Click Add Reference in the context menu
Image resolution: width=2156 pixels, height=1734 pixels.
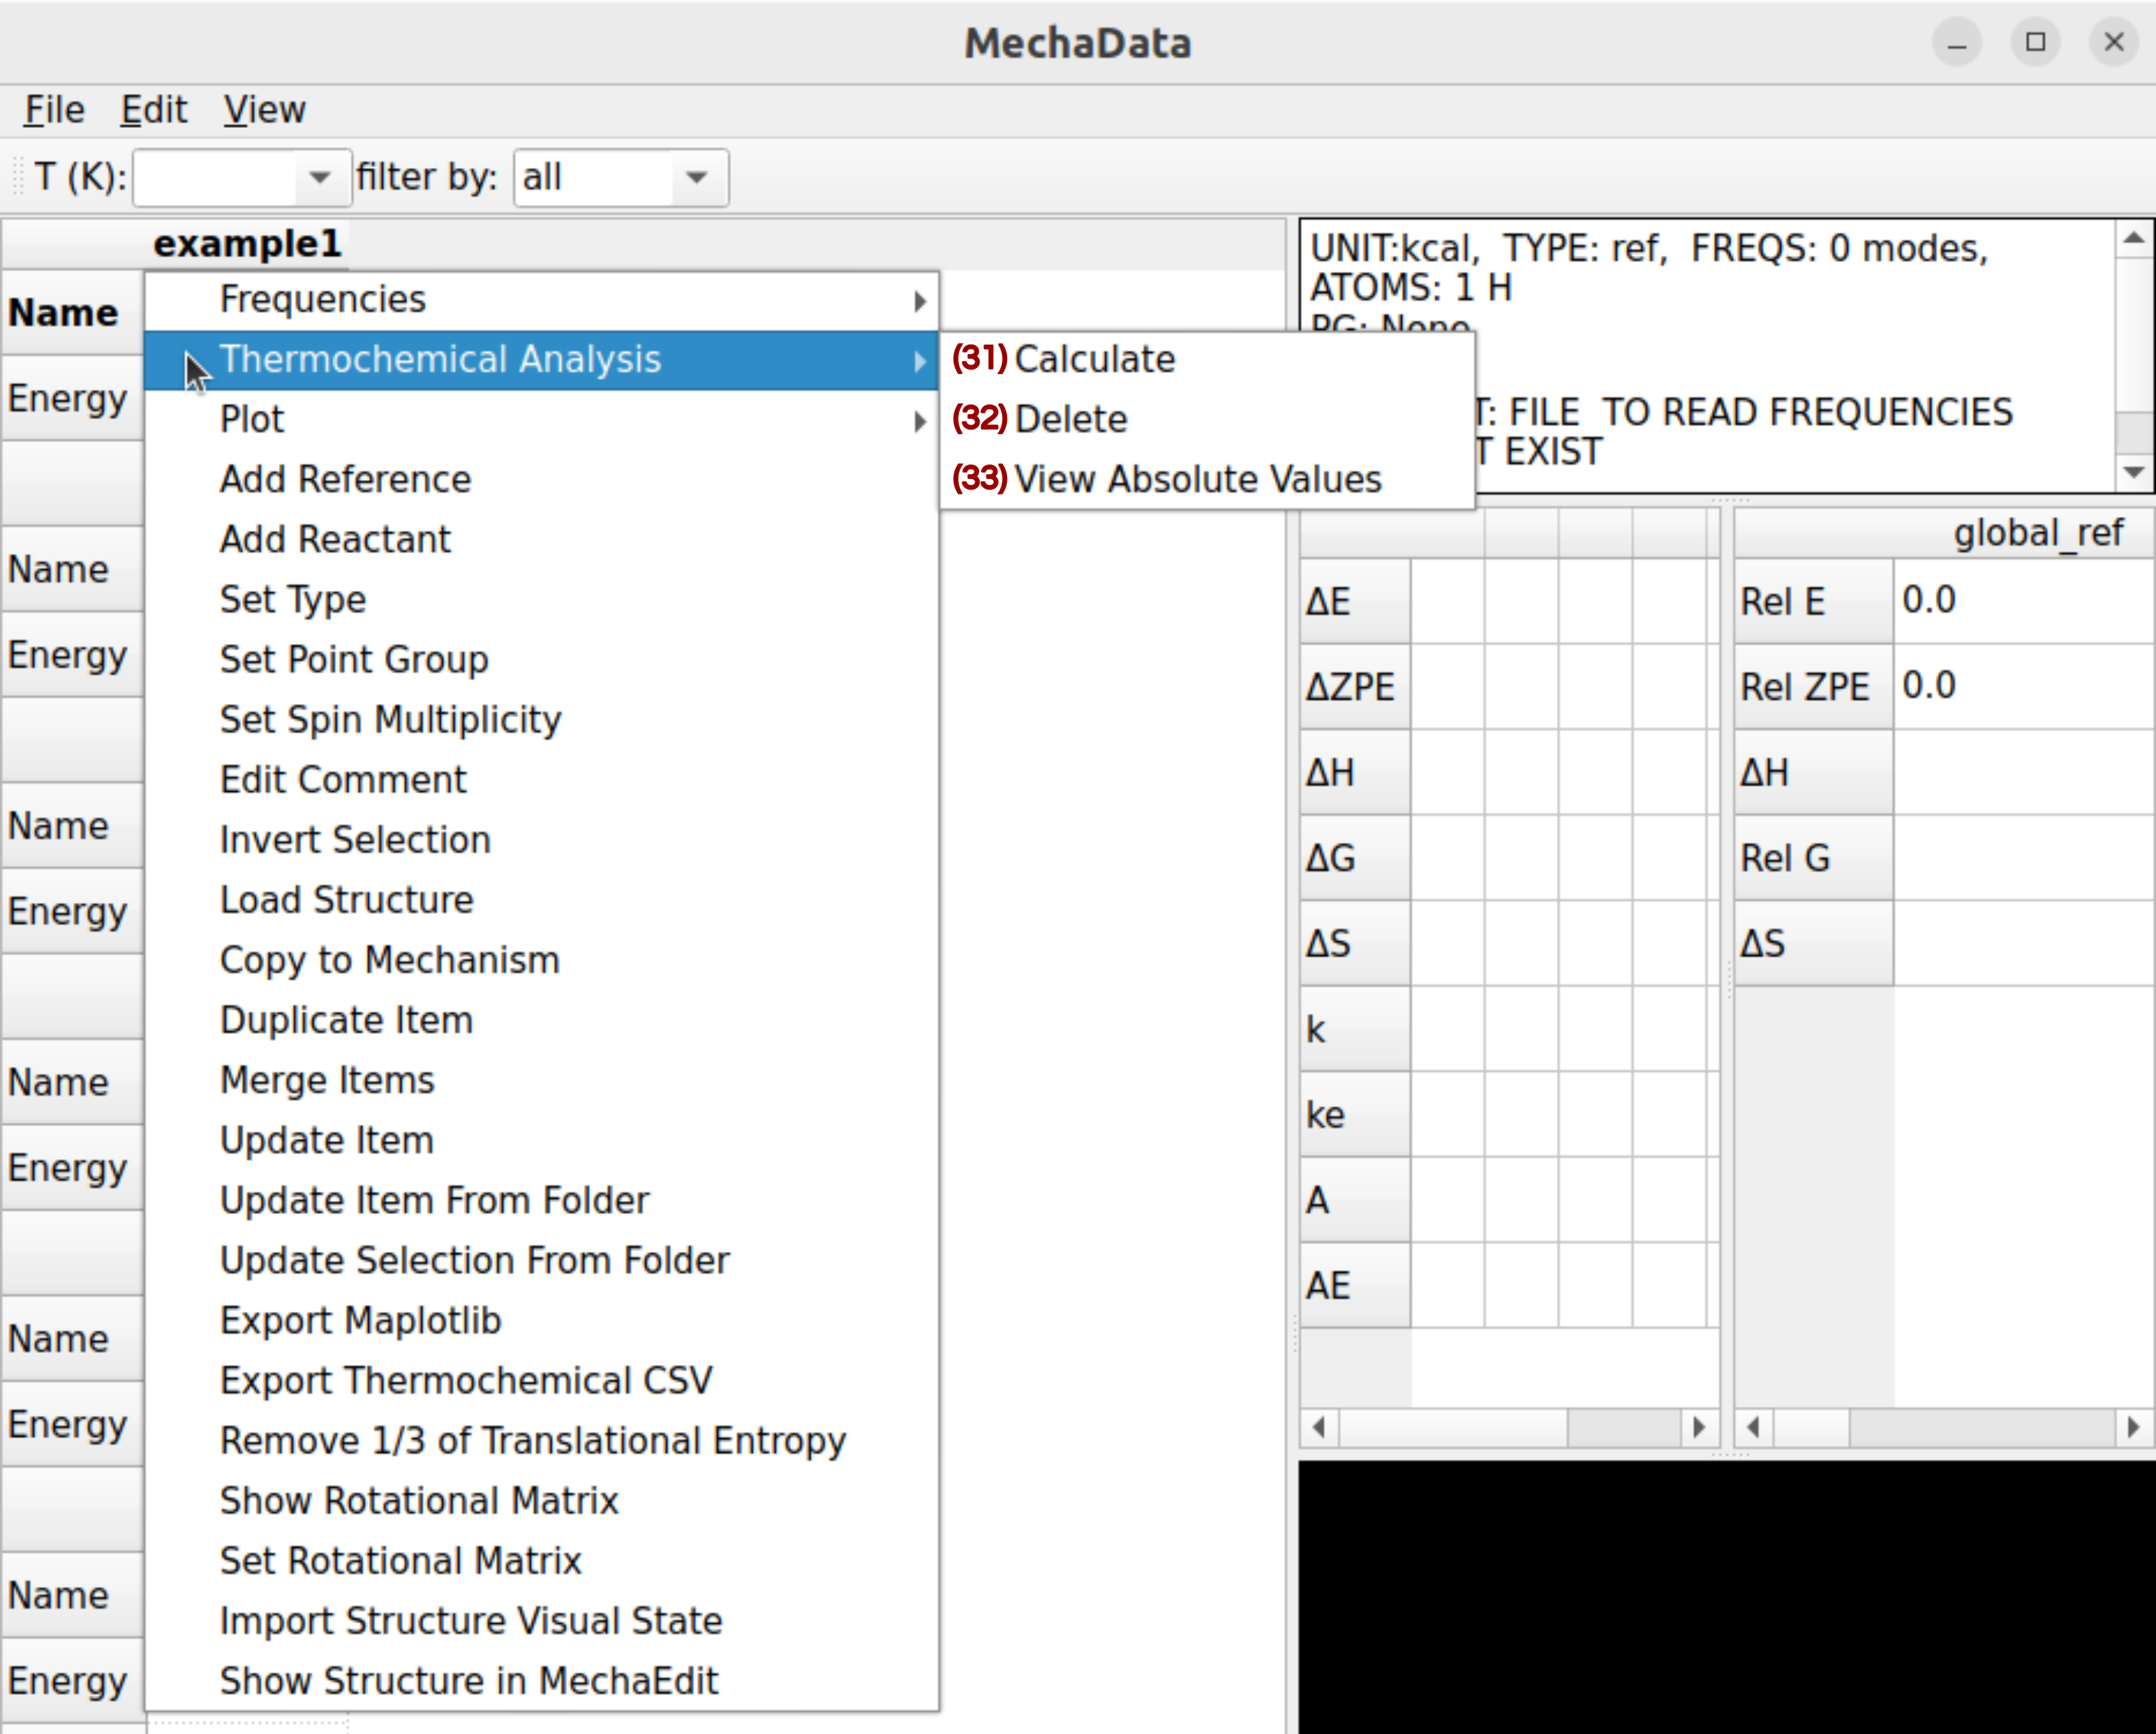click(x=542, y=480)
